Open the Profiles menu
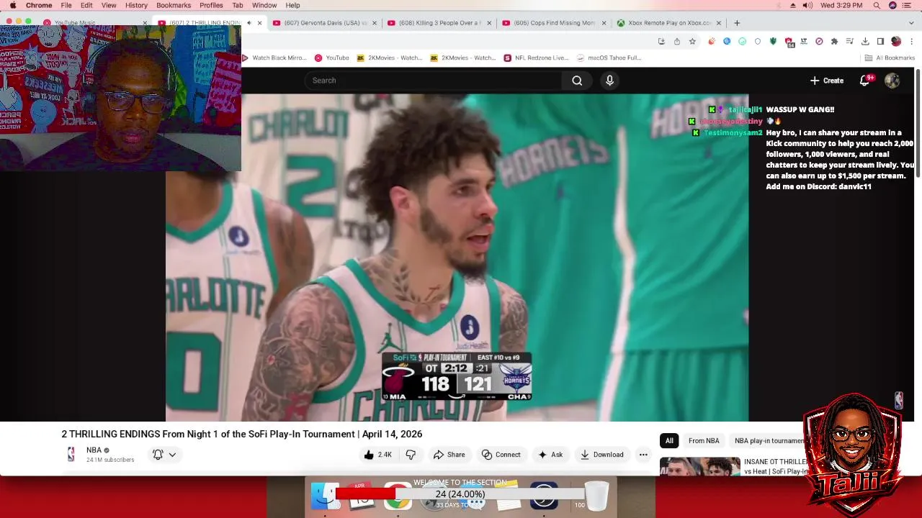 211,5
